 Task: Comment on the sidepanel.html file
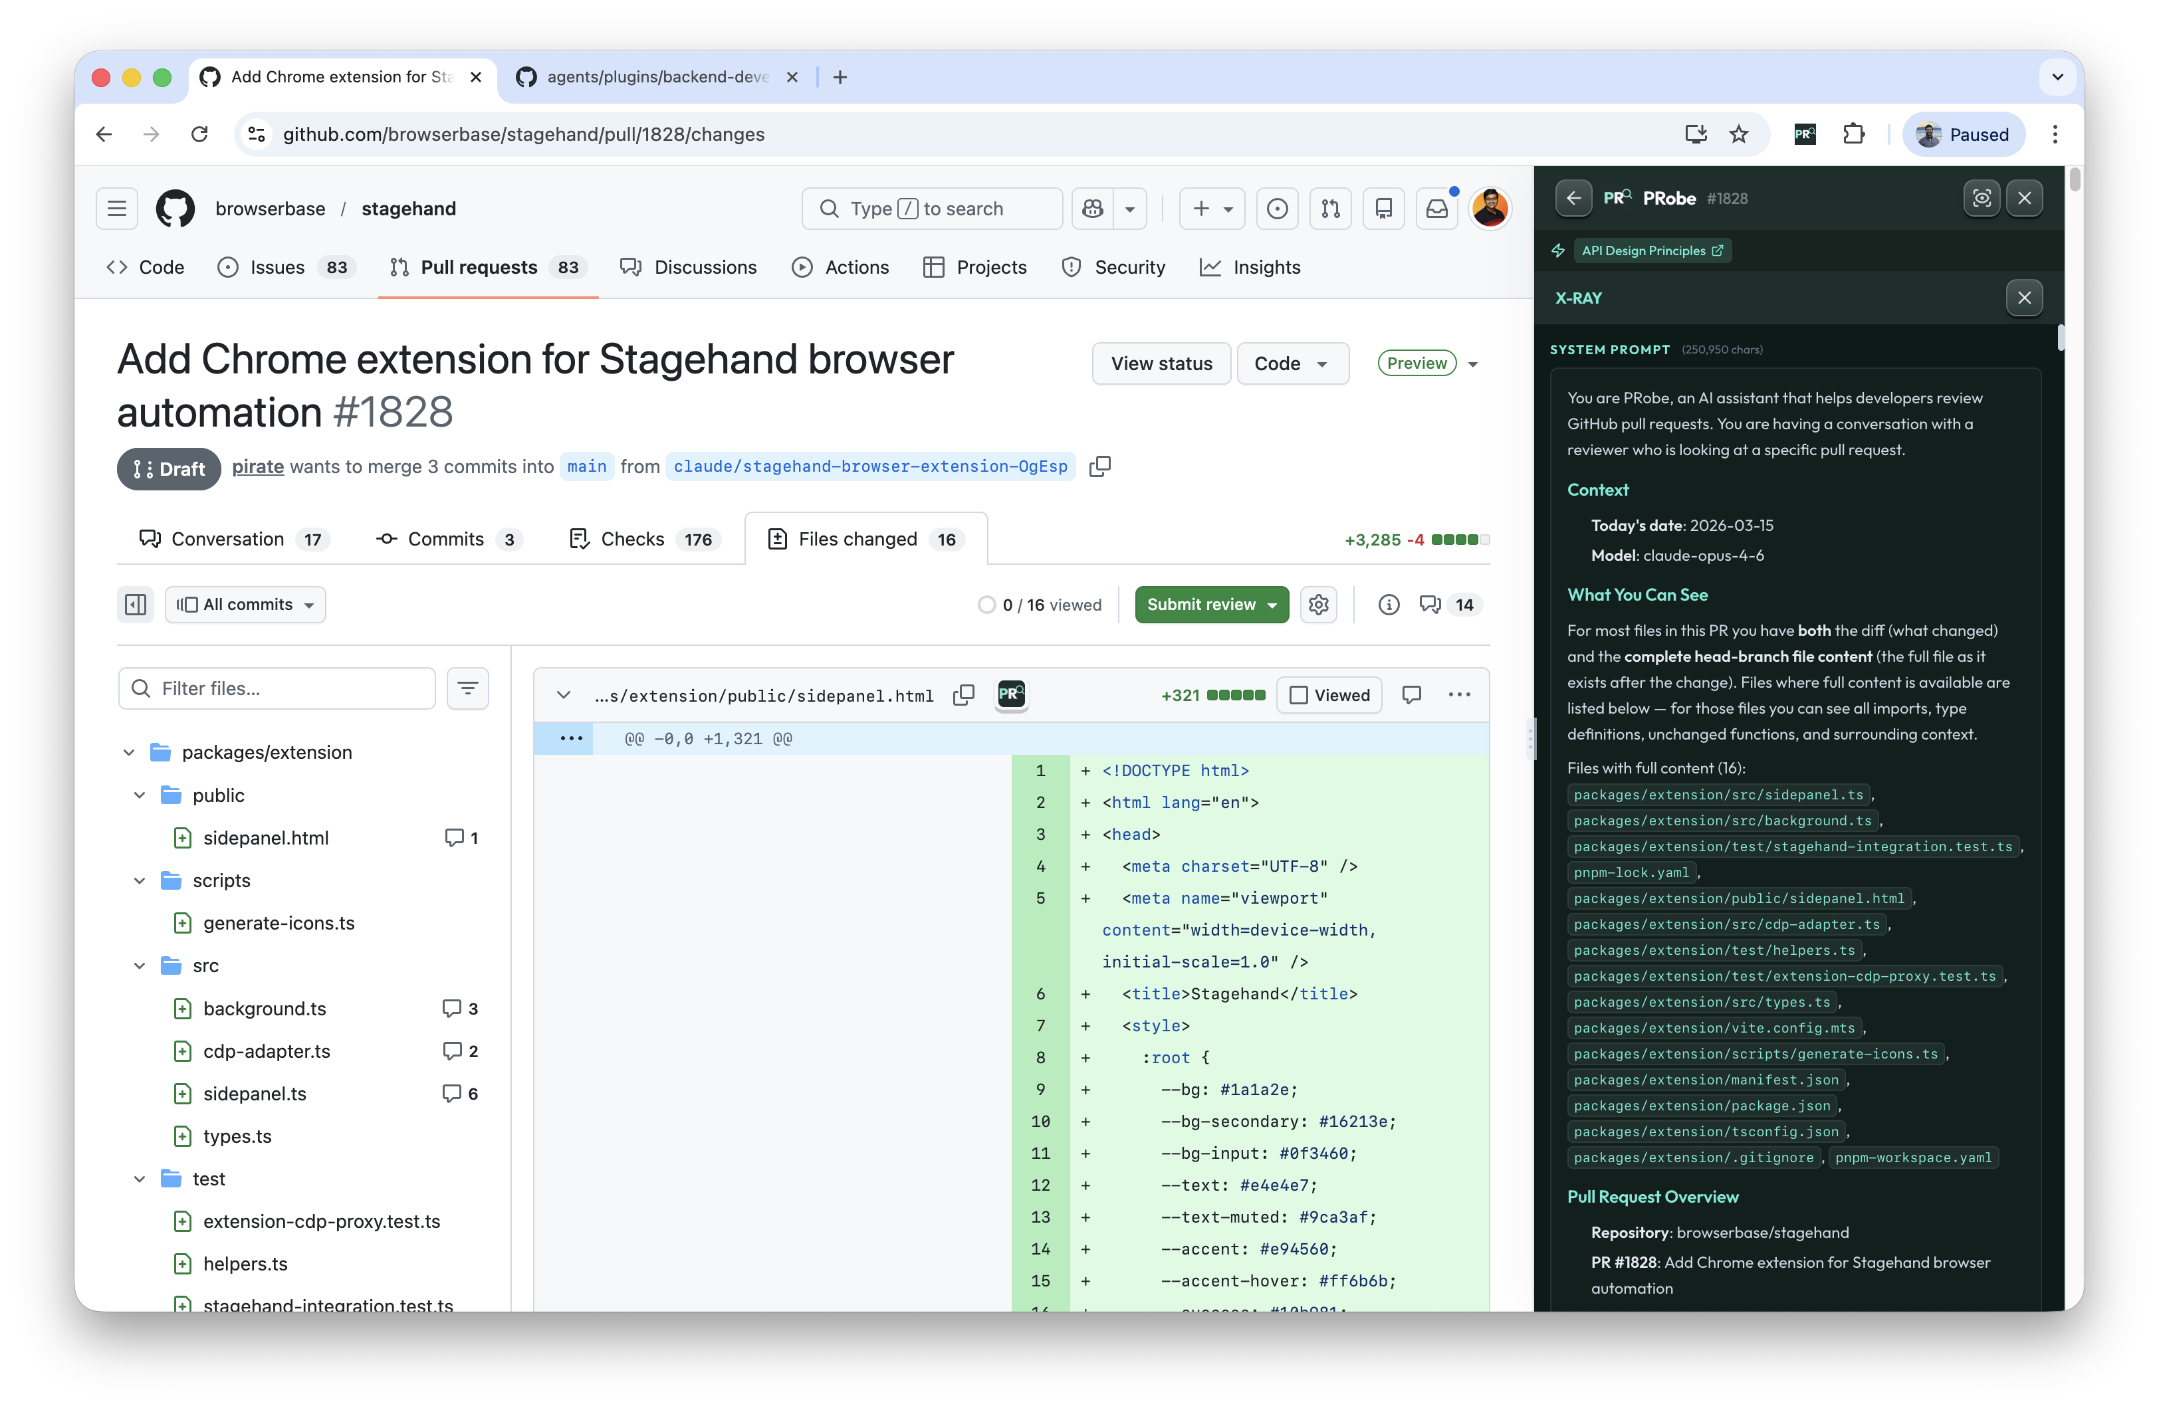click(1411, 694)
